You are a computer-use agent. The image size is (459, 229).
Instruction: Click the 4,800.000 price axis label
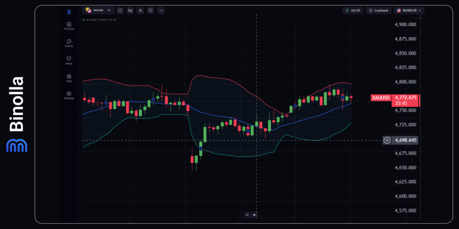tap(405, 82)
